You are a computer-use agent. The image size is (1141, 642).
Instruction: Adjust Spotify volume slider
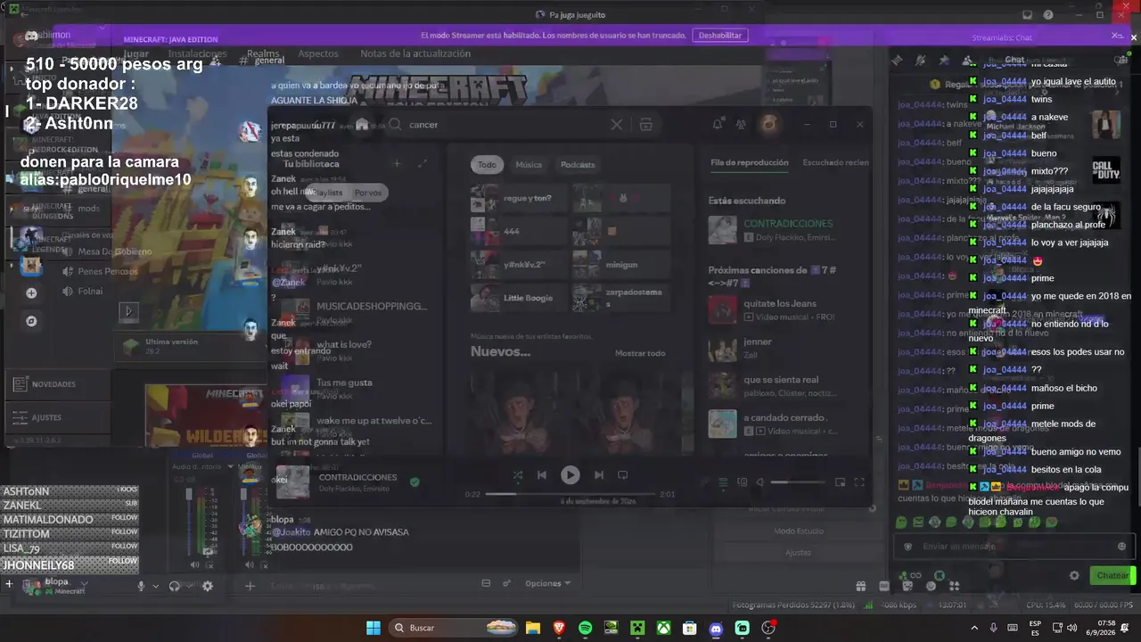(798, 482)
